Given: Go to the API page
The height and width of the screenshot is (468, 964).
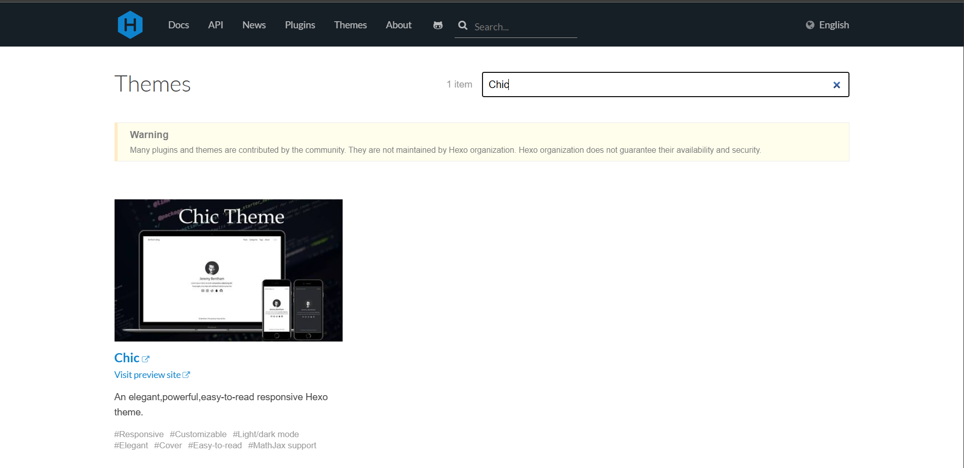Looking at the screenshot, I should 215,25.
